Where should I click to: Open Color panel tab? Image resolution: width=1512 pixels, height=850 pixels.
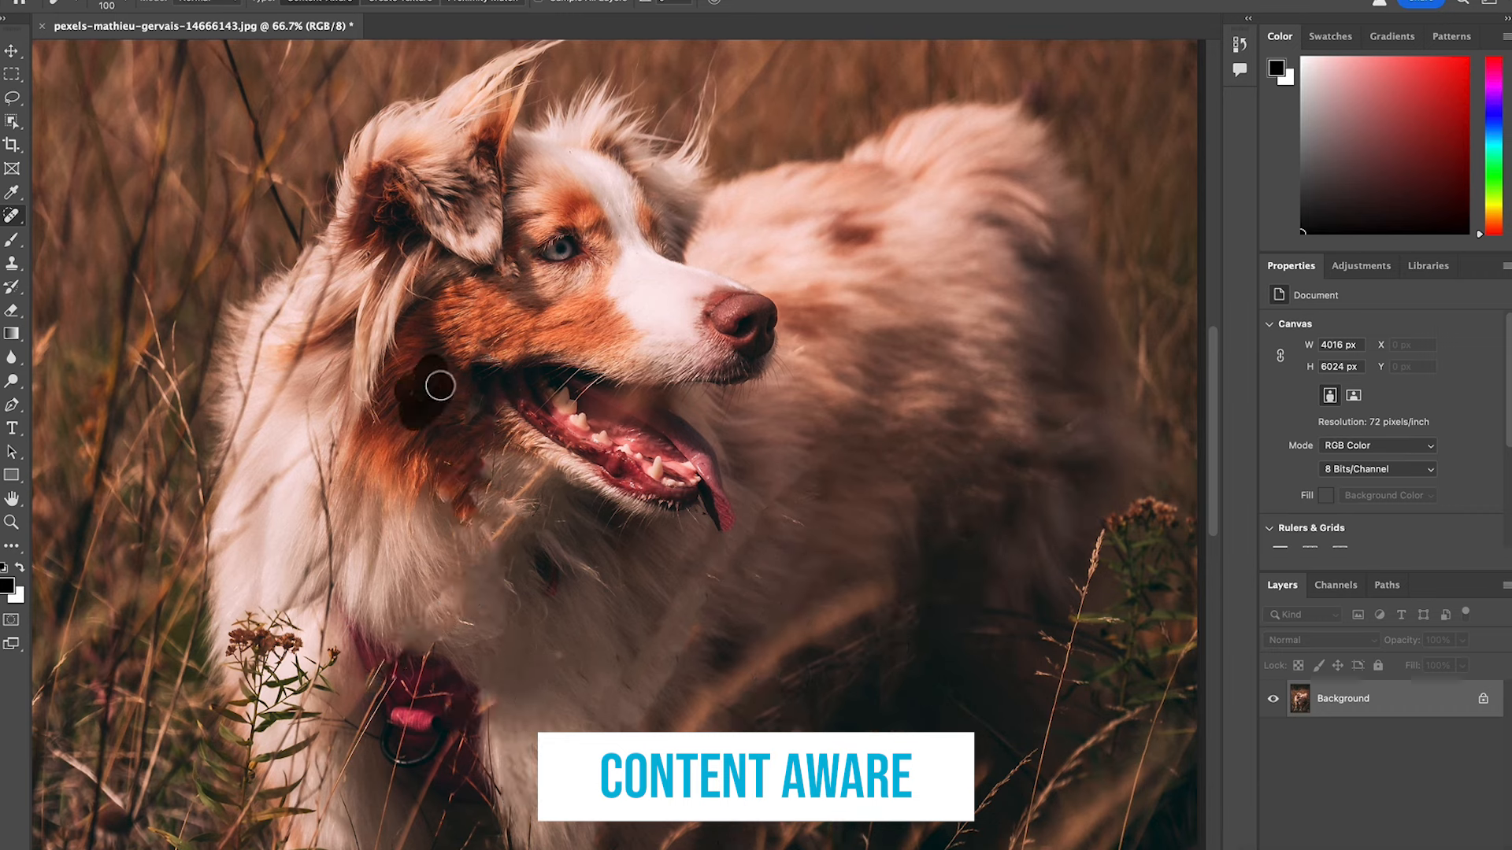pyautogui.click(x=1280, y=36)
